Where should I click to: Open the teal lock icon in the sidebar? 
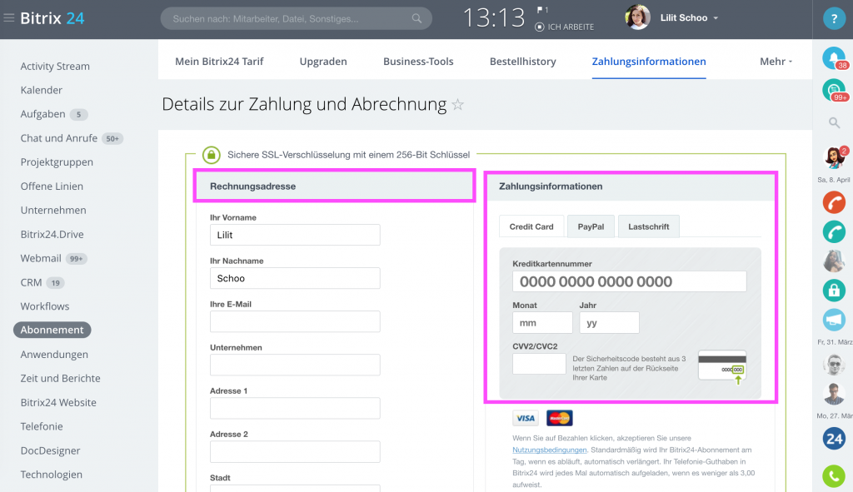pos(833,291)
